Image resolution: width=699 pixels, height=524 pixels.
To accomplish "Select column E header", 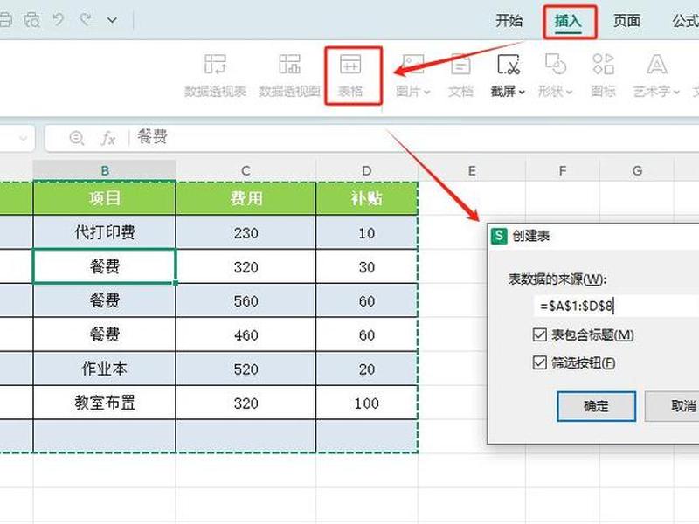I will click(472, 170).
